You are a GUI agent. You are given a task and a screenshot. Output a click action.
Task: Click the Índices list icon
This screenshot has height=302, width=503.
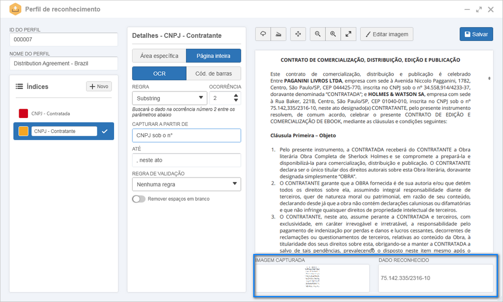(19, 87)
